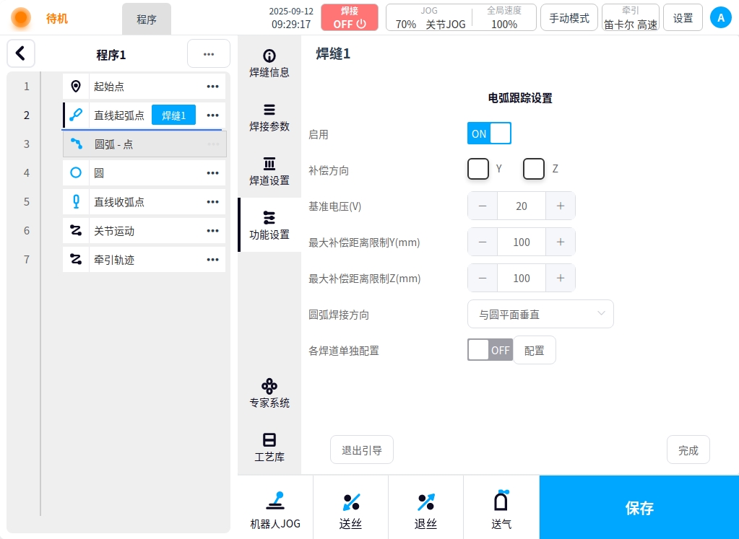Viewport: 739px width, 539px height.
Task: Open the more options menu for 程序1
Action: [208, 54]
